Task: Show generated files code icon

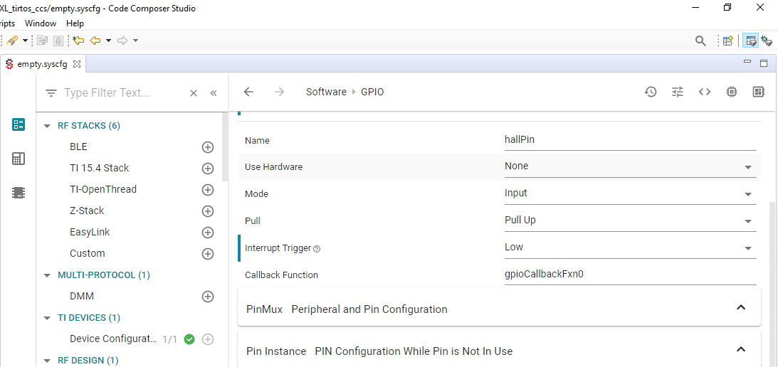Action: 705,92
